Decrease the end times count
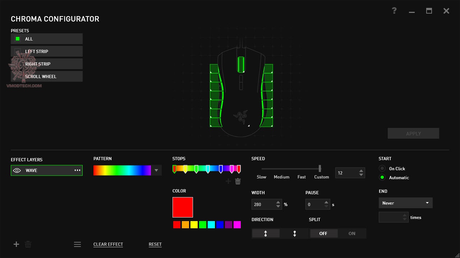Screen dimensions: 460x258 point(405,219)
